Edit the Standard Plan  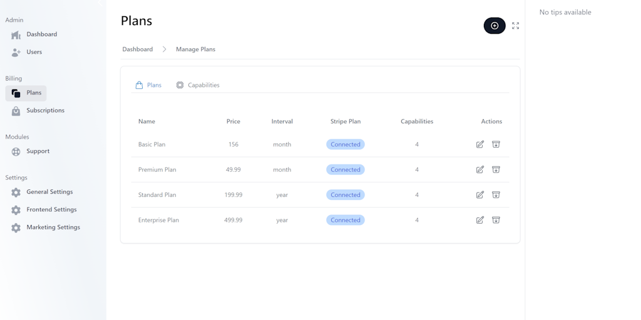(479, 195)
